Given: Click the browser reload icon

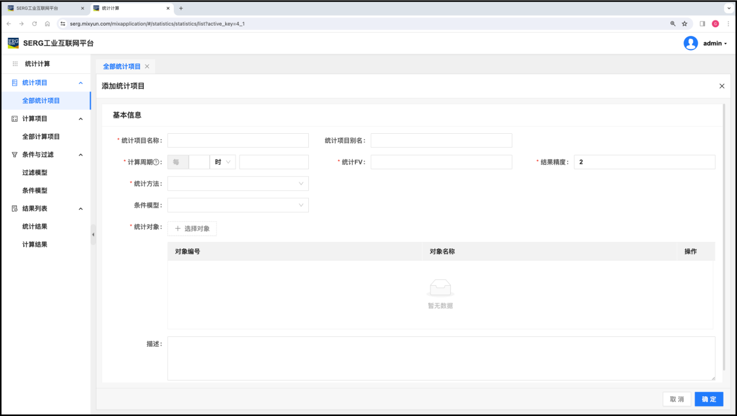Looking at the screenshot, I should [x=34, y=24].
